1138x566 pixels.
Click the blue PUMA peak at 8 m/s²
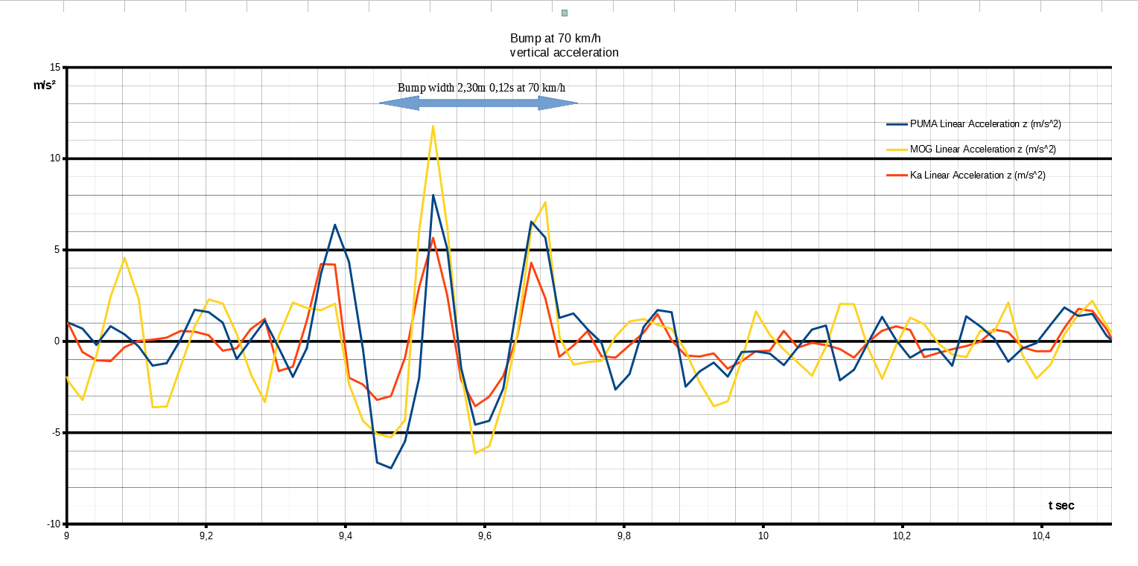click(433, 196)
